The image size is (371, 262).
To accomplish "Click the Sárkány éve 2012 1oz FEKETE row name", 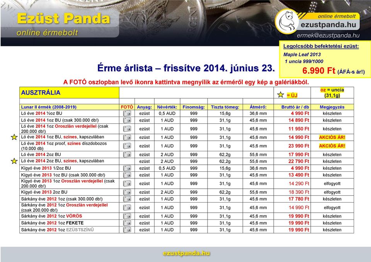I will pyautogui.click(x=52, y=223).
